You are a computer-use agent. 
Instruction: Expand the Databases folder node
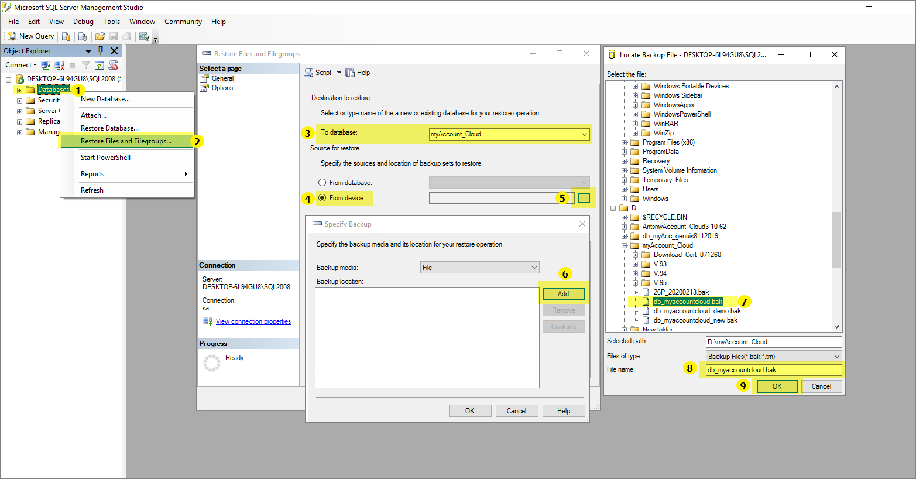click(19, 90)
